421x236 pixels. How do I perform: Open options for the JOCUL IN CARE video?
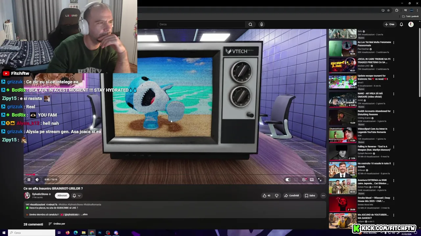[x=394, y=59]
